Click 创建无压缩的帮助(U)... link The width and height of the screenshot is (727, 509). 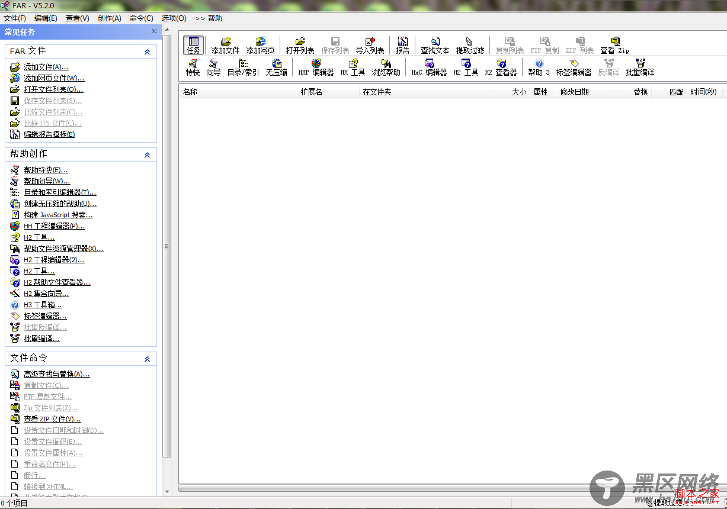pos(60,204)
